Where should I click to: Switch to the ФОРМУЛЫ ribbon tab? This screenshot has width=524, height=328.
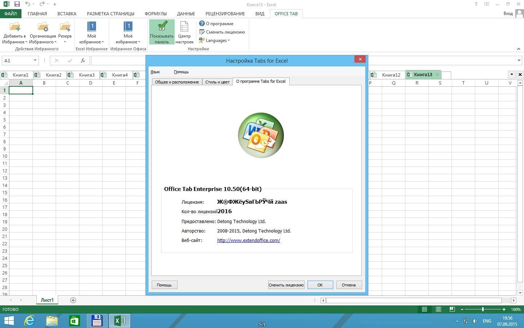[x=156, y=13]
